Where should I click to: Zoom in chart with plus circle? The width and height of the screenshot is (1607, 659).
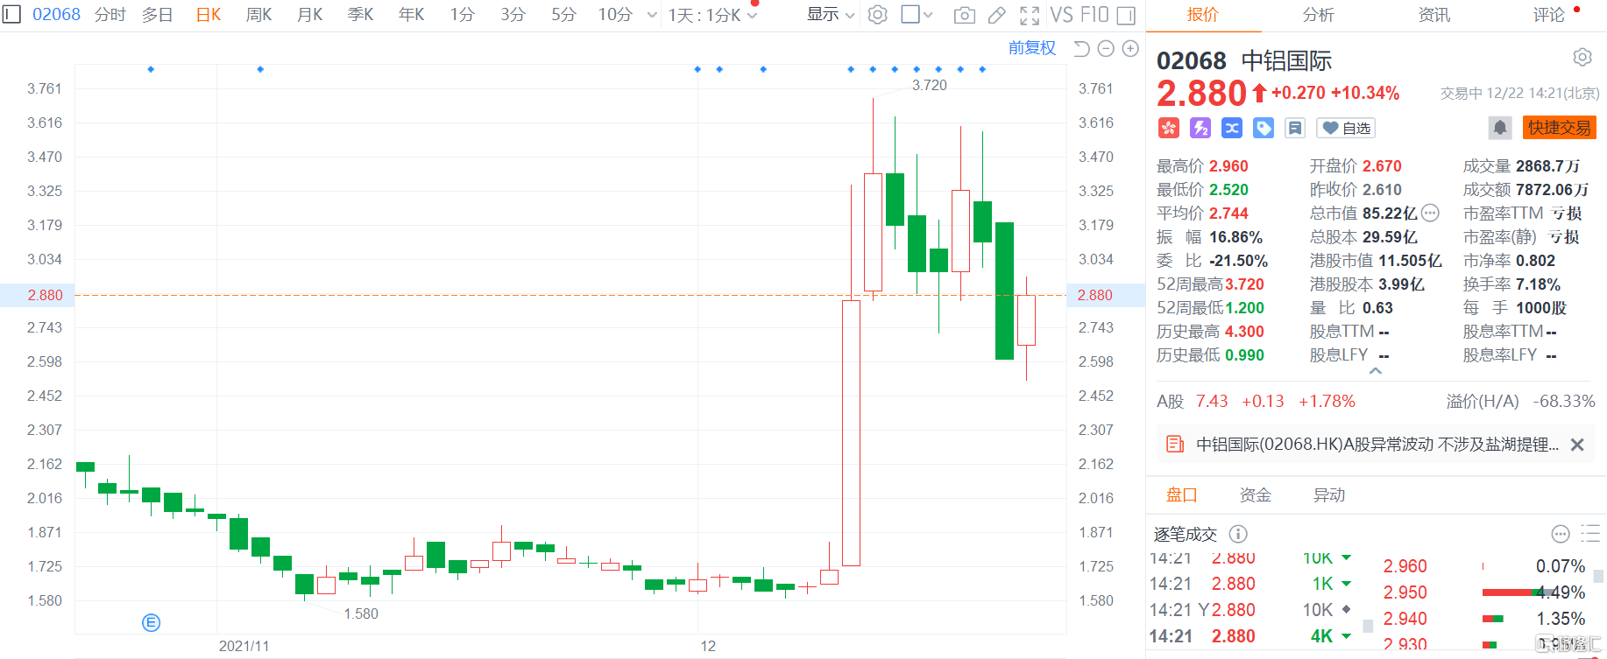pos(1130,48)
